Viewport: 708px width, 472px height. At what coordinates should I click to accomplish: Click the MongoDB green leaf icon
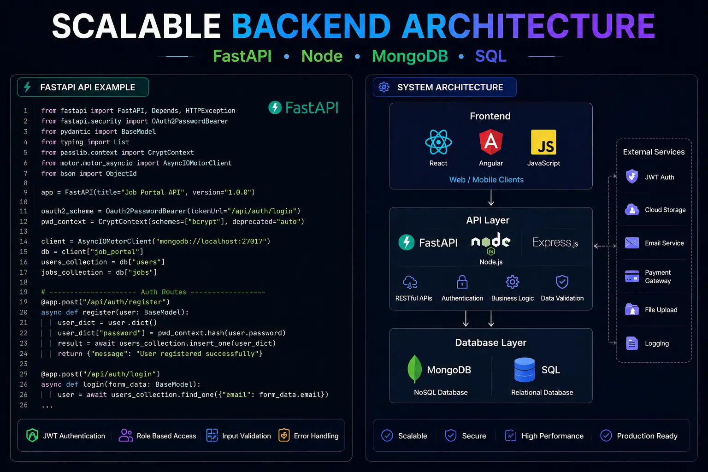pos(414,369)
